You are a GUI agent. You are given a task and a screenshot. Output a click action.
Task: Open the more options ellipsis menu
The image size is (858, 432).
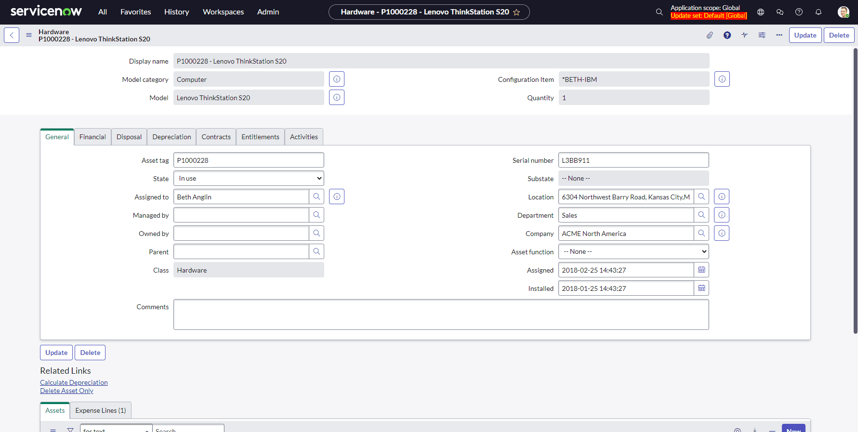(x=779, y=35)
